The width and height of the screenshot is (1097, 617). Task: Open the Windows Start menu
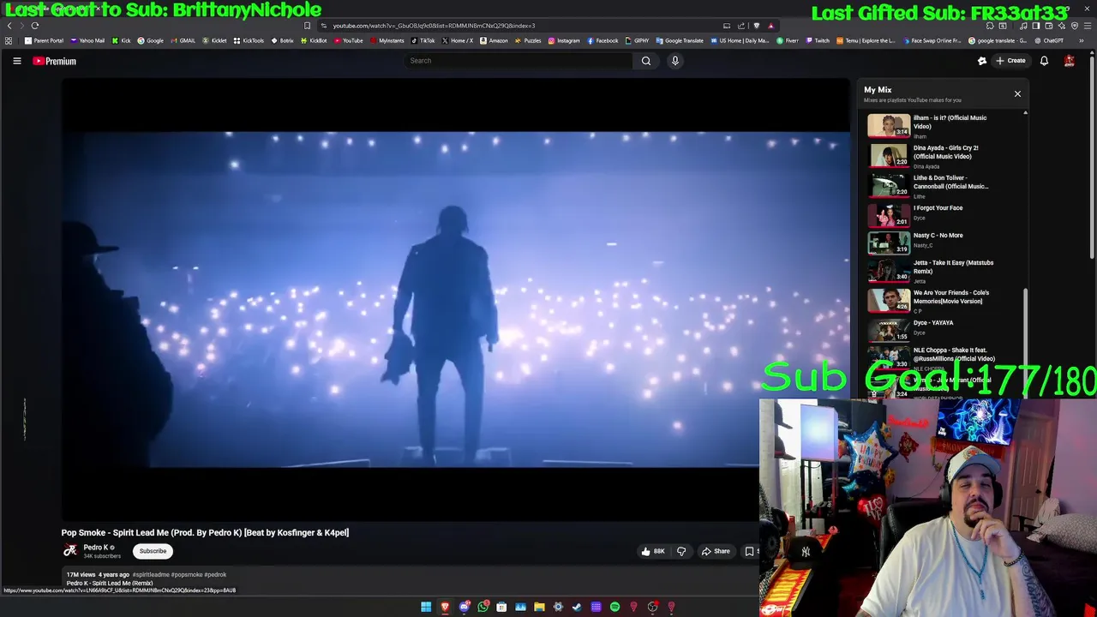point(426,607)
